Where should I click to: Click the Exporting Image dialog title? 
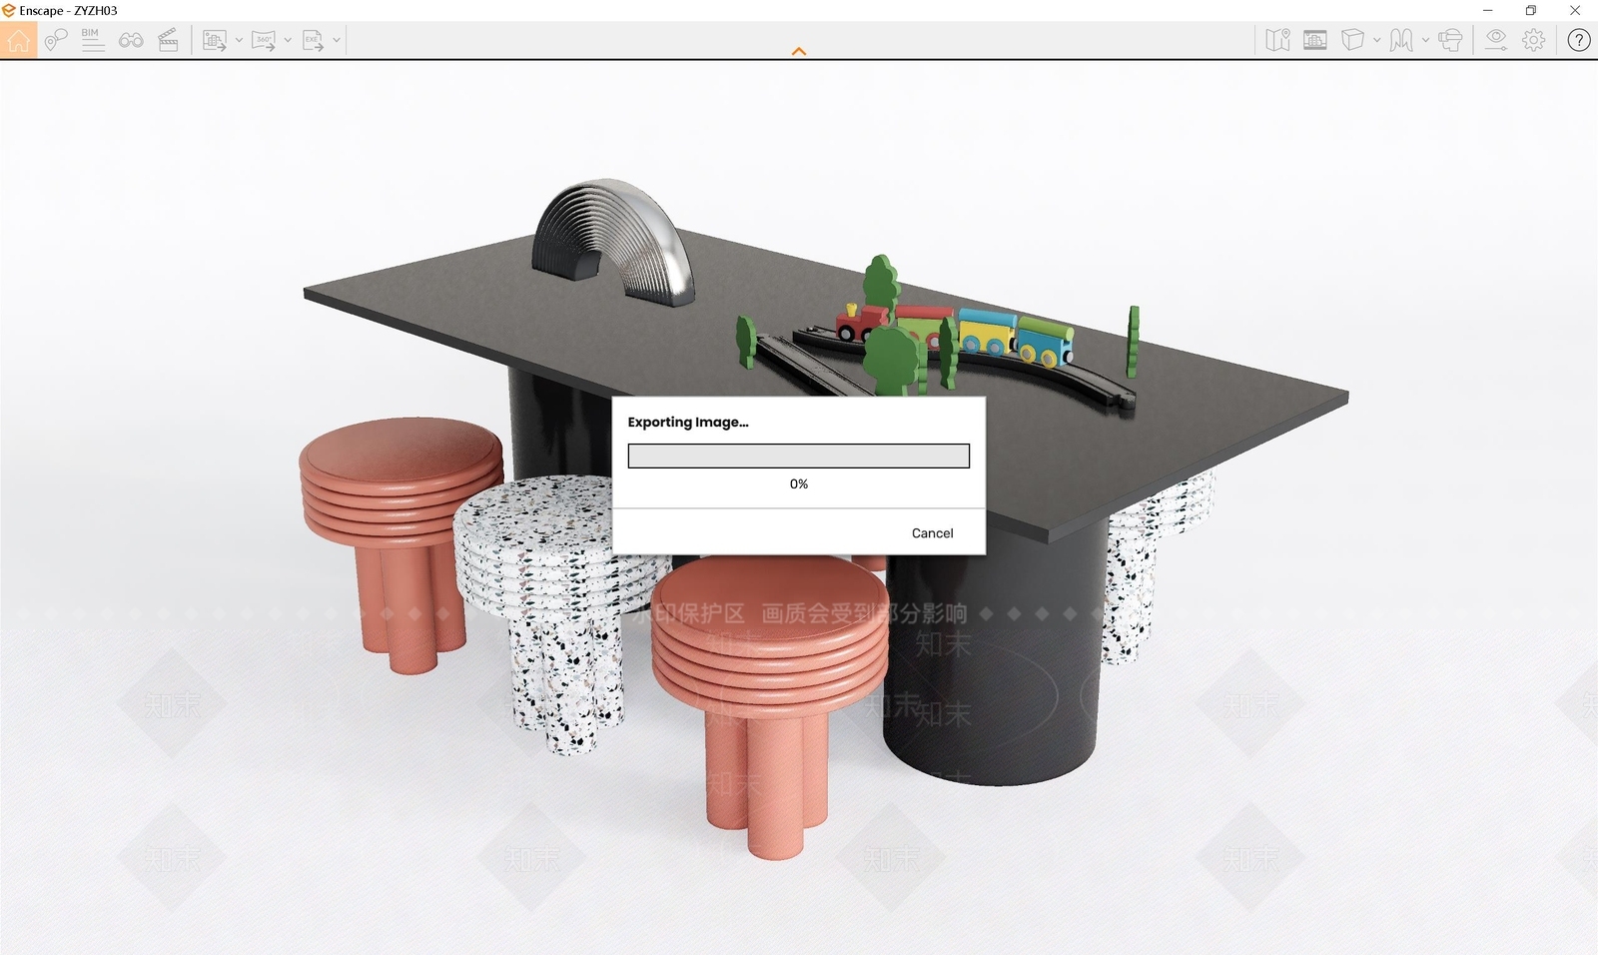[x=688, y=423]
